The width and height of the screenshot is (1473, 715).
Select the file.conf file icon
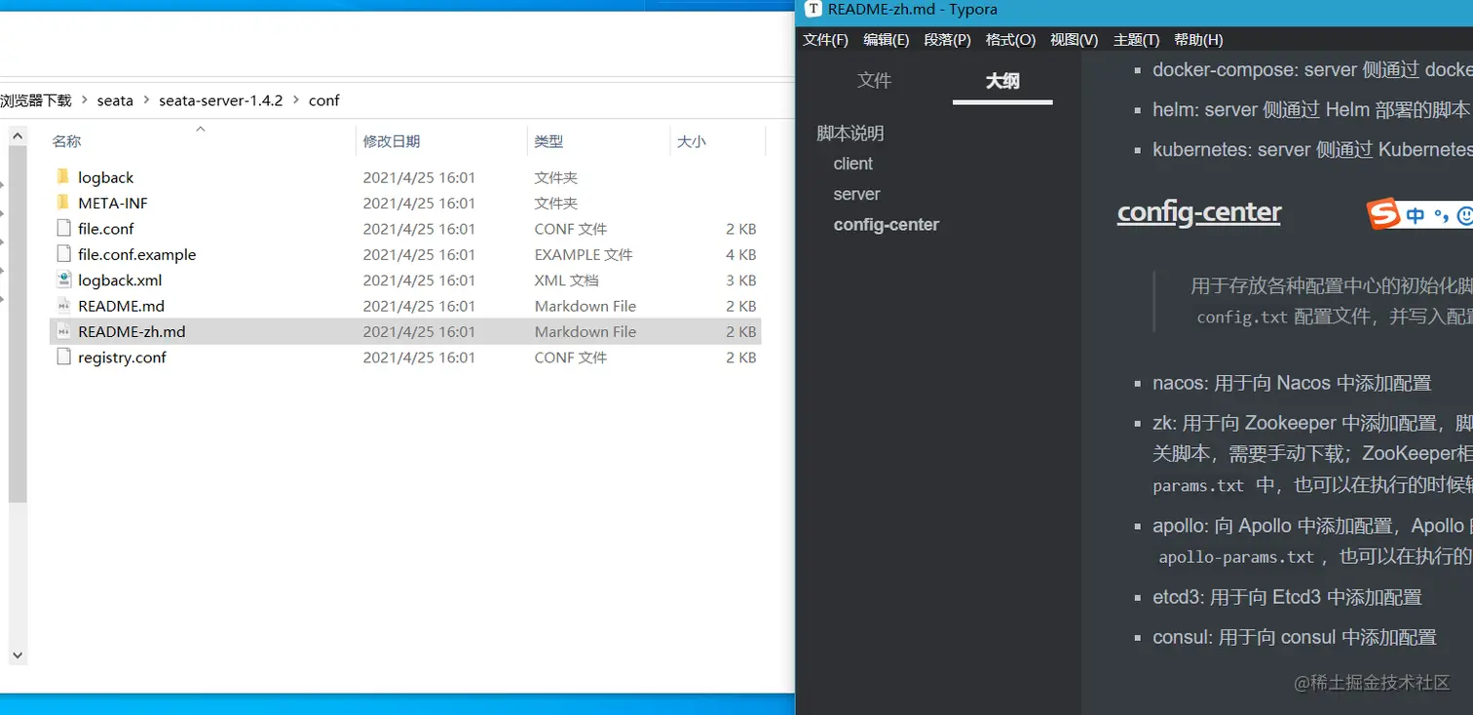[x=63, y=229]
